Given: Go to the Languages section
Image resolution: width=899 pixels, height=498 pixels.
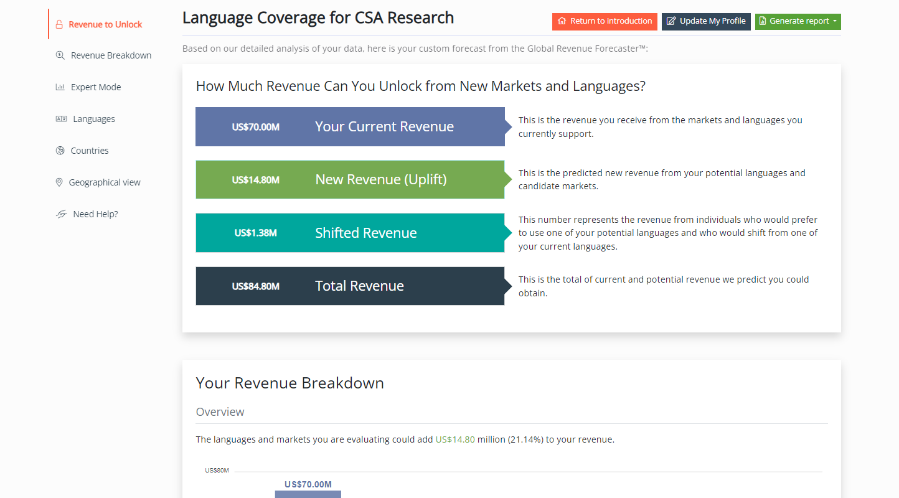Looking at the screenshot, I should point(94,119).
